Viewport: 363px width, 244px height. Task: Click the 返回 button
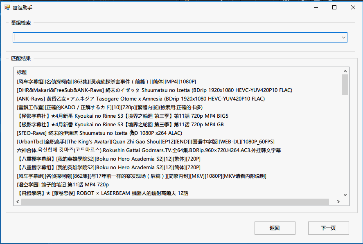[275, 228]
